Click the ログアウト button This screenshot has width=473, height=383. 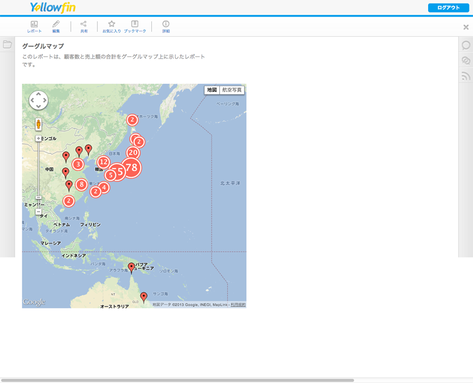click(448, 8)
